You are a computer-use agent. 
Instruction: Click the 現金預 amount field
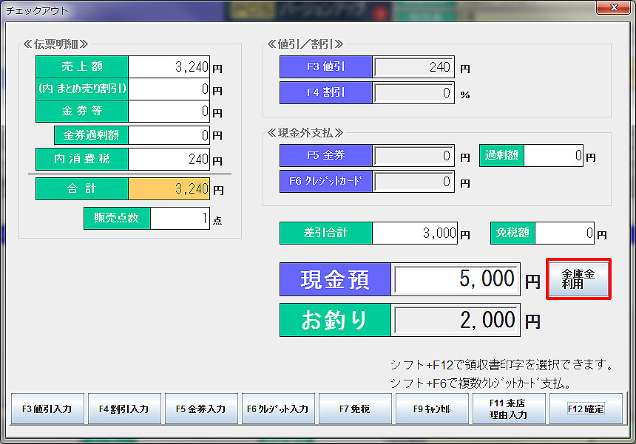pyautogui.click(x=456, y=279)
